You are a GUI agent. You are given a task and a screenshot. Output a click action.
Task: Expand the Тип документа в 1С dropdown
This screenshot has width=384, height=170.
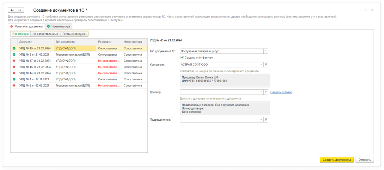[x=266, y=51]
